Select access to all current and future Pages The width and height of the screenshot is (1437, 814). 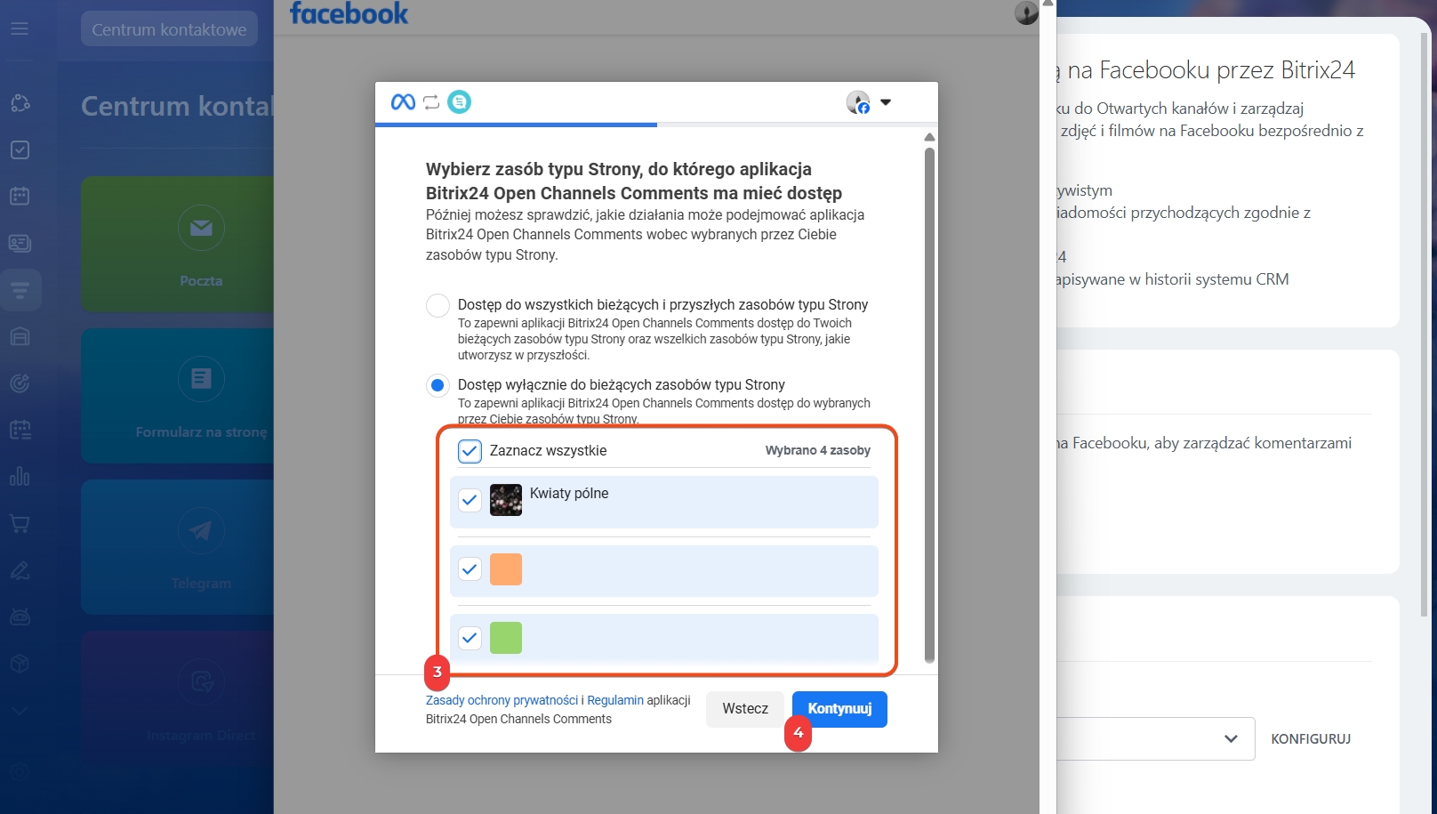[x=438, y=305]
